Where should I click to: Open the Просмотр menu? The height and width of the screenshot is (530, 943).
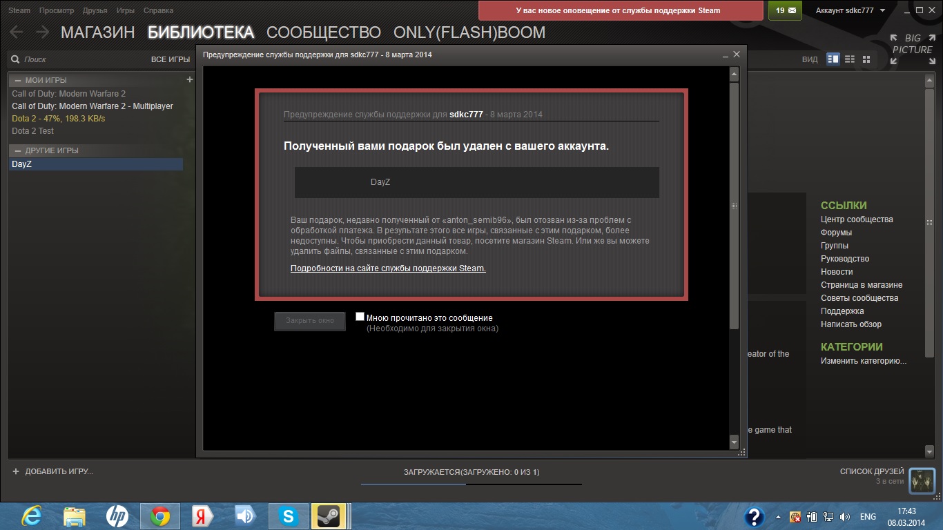point(57,11)
